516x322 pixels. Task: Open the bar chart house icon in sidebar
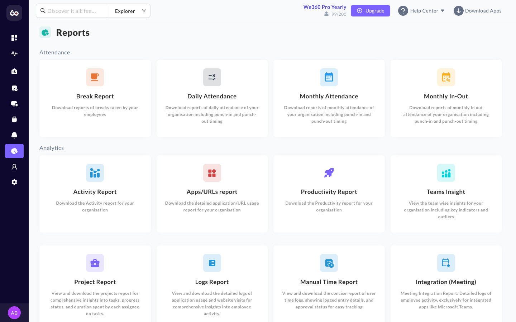[x=14, y=71]
